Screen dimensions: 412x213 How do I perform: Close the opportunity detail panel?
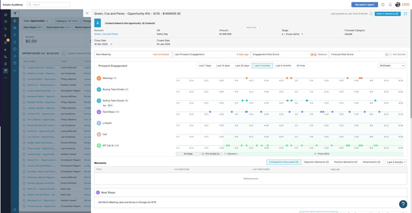coord(87,13)
